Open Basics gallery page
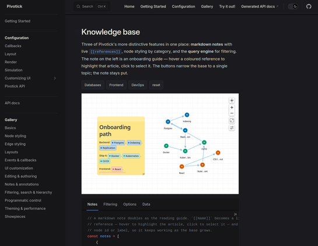Image resolution: width=318 pixels, height=246 pixels. pyautogui.click(x=10, y=128)
